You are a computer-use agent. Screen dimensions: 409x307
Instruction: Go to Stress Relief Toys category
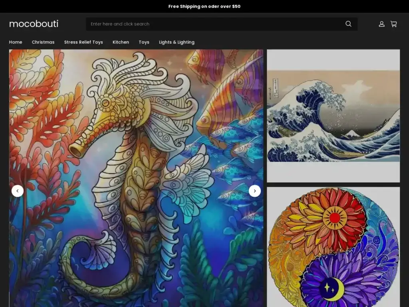coord(83,42)
